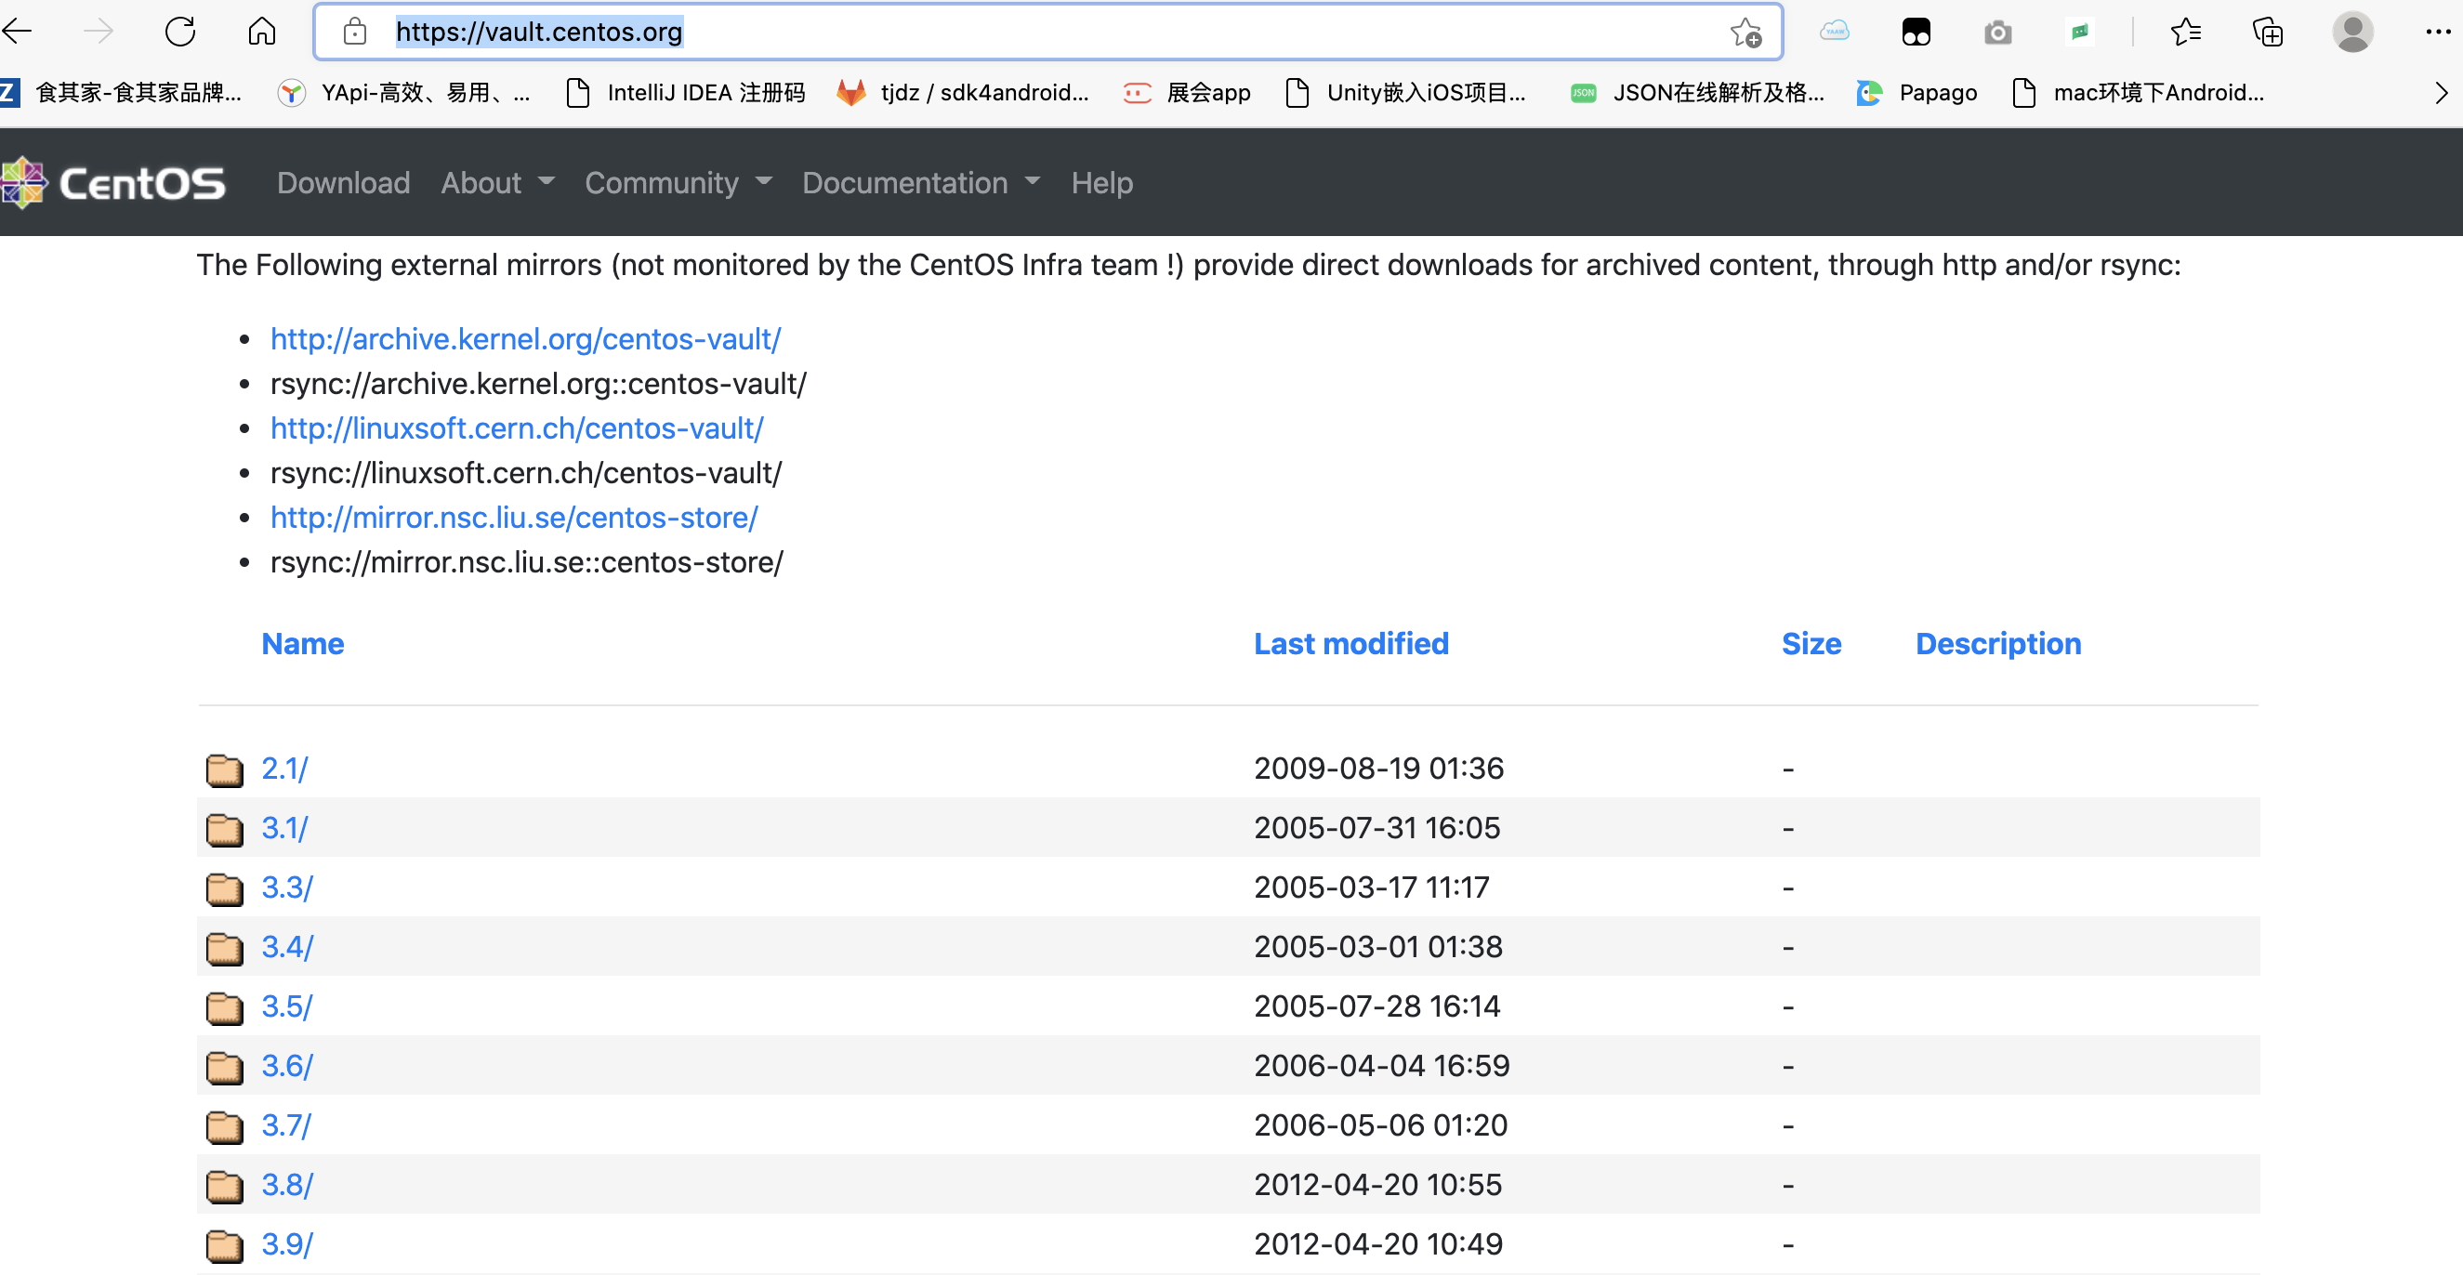Add current page to favorites
This screenshot has width=2463, height=1275.
coord(1745,32)
